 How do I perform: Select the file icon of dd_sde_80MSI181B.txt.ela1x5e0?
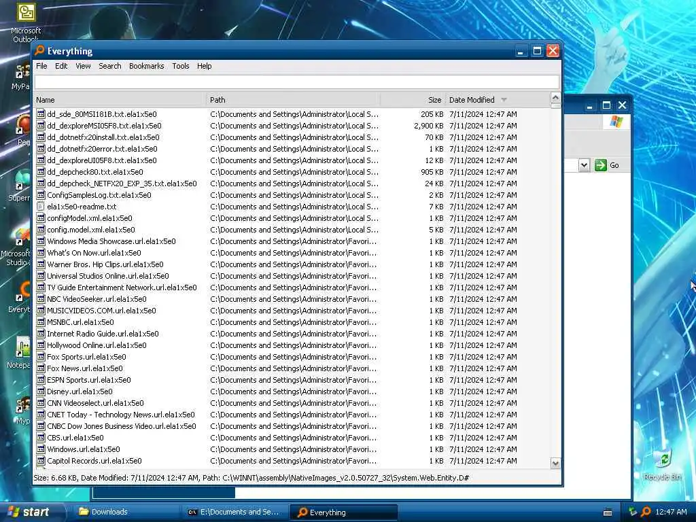tap(41, 114)
